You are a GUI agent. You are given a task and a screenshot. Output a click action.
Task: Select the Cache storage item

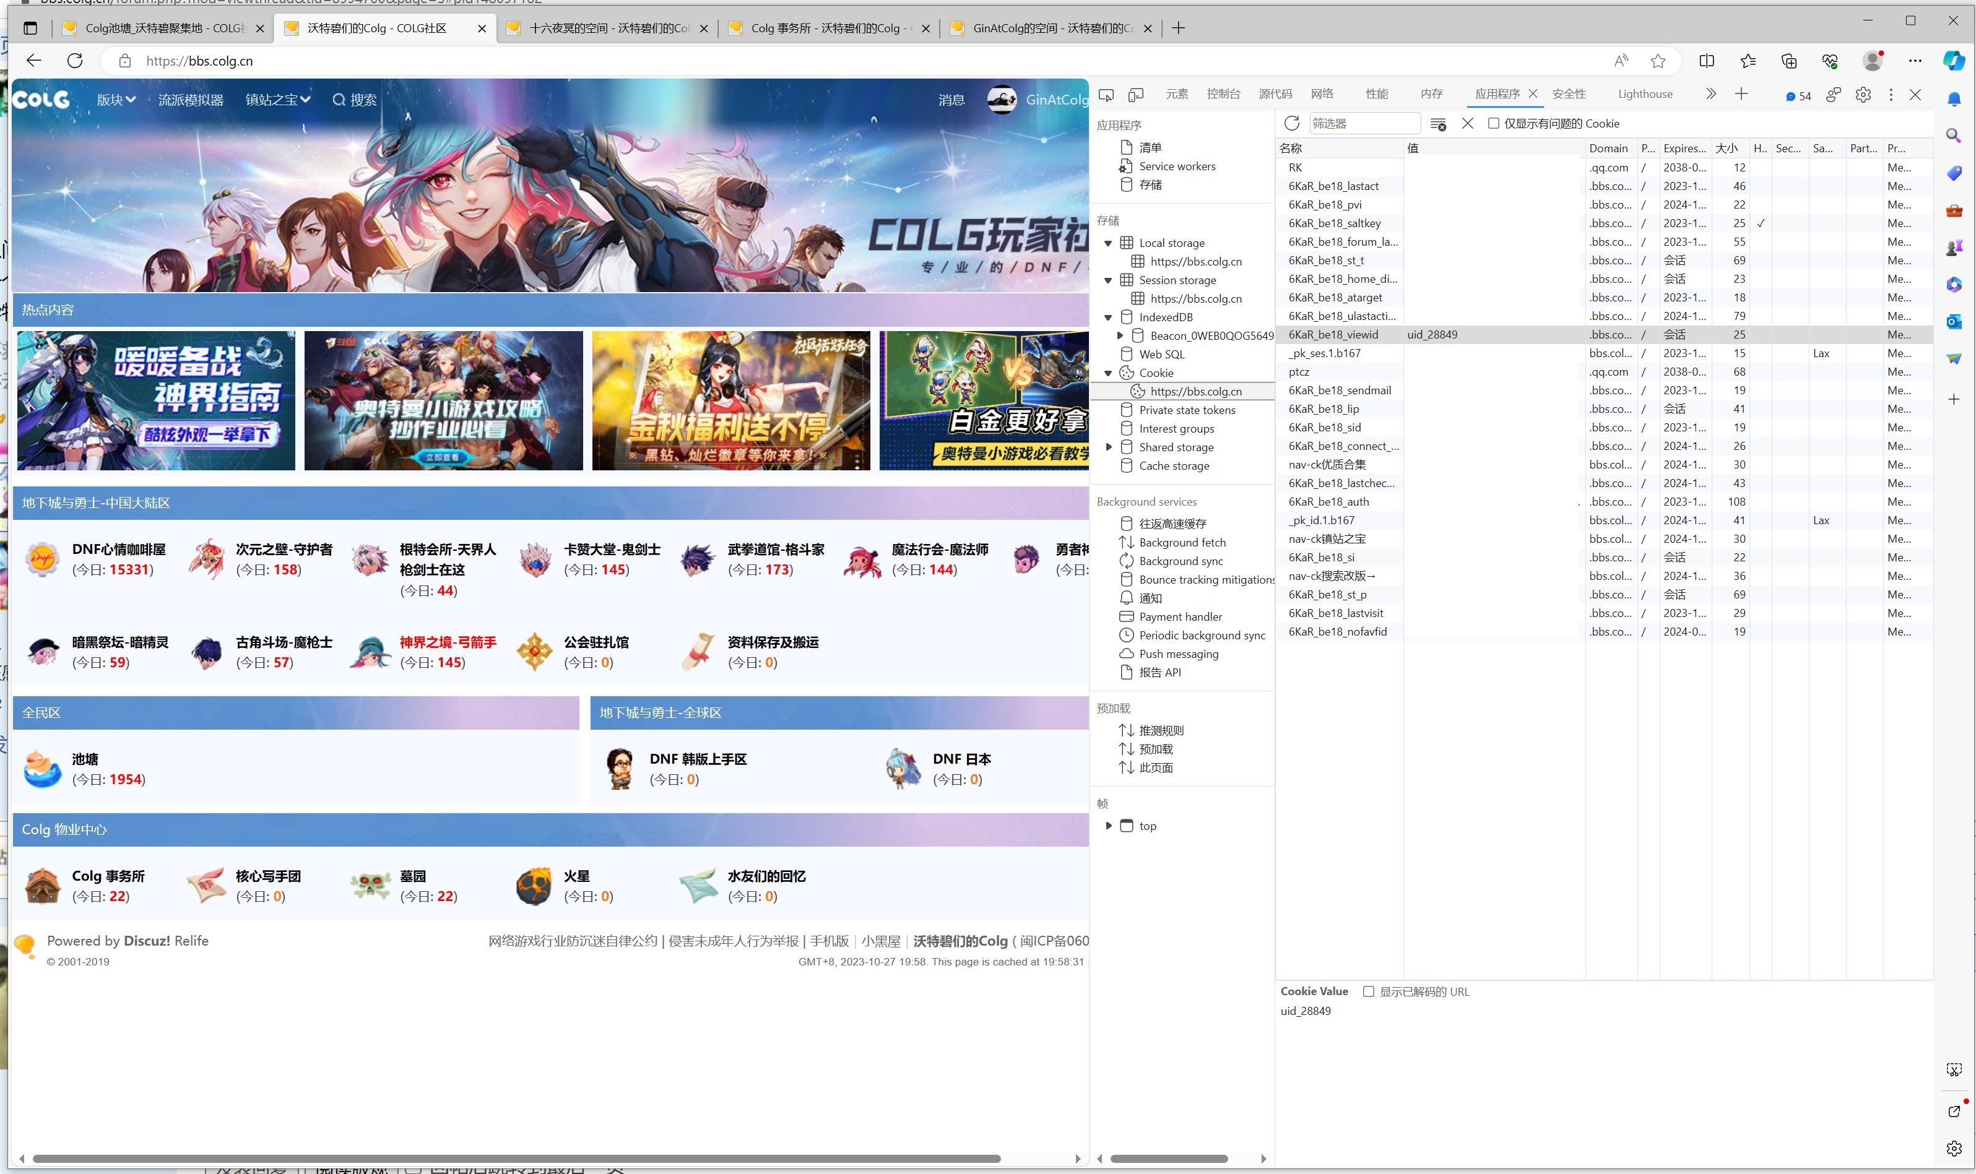click(1174, 466)
